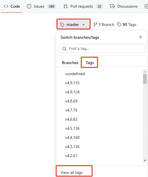The height and width of the screenshot is (177, 148).
Task: Select tag v4.8.69
Action: pos(71,101)
